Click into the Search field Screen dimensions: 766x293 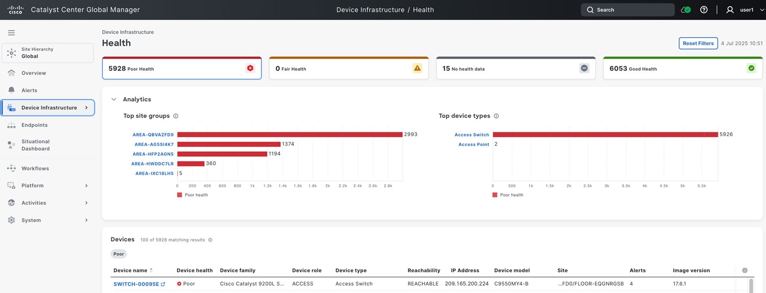pos(628,10)
